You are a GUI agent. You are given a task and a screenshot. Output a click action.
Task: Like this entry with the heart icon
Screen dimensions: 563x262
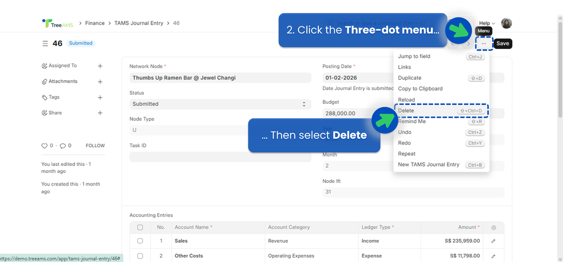coord(45,146)
